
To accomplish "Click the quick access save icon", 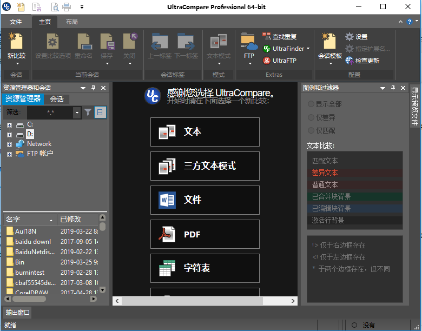I will [x=37, y=6].
